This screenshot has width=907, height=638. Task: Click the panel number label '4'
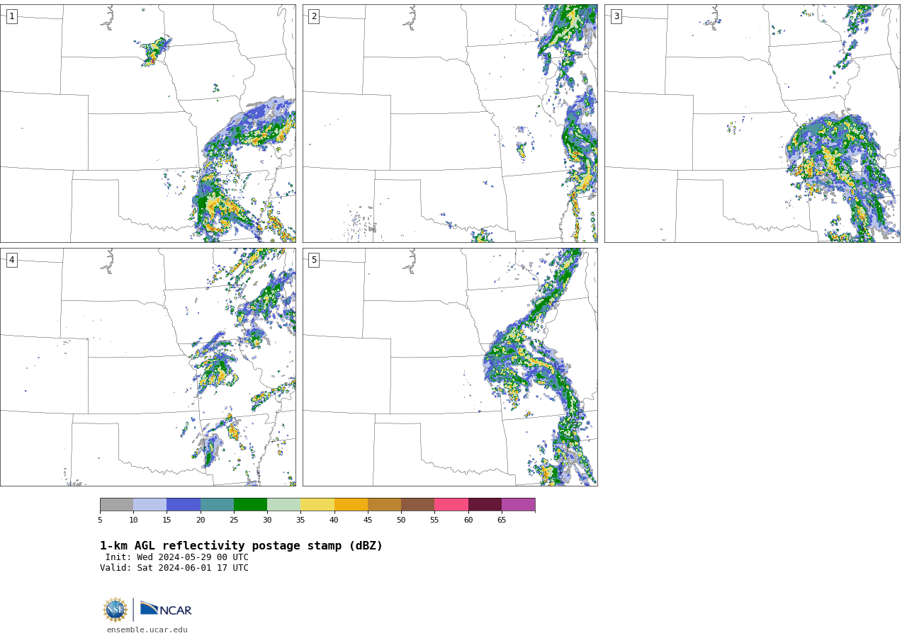[11, 260]
